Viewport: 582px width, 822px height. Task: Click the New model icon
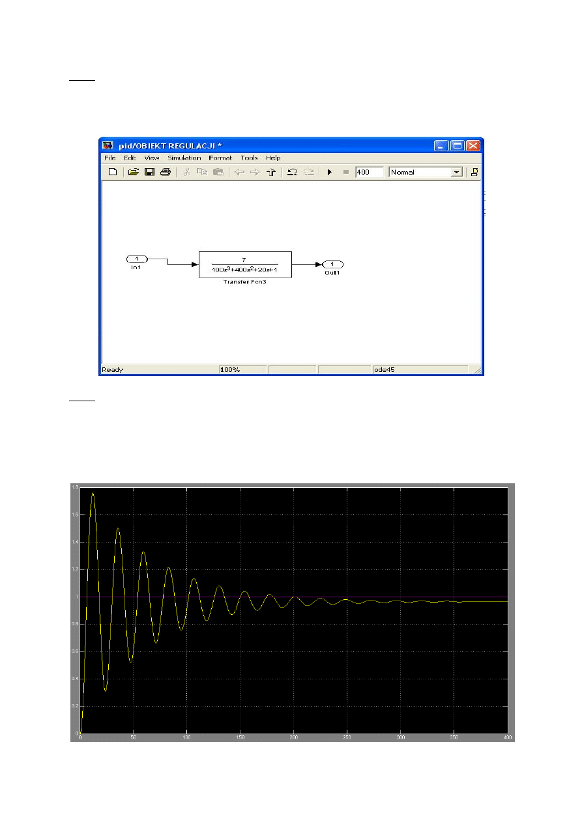tap(112, 172)
